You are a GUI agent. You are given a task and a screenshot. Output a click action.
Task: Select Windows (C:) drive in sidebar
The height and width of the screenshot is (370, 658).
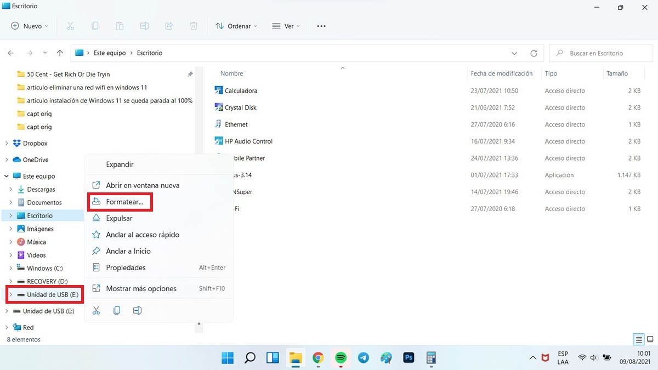(x=44, y=268)
